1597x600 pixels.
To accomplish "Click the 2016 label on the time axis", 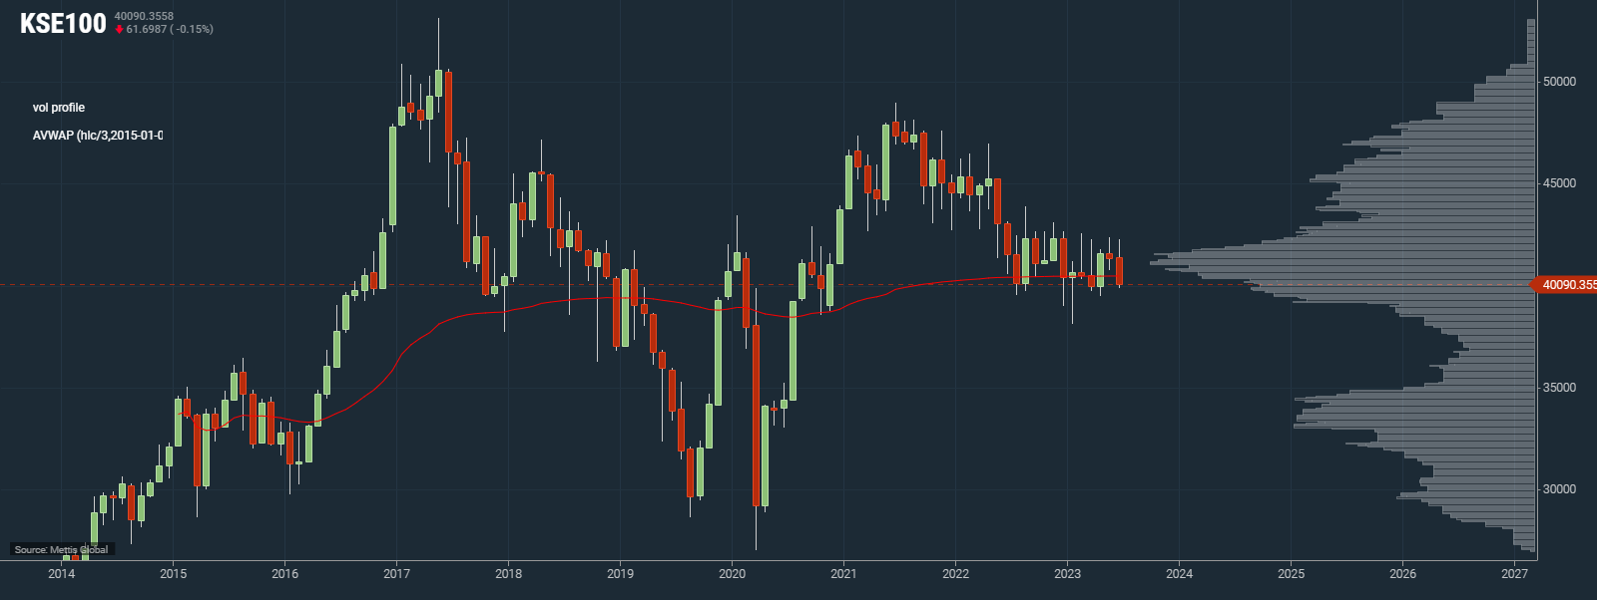I will coord(285,573).
